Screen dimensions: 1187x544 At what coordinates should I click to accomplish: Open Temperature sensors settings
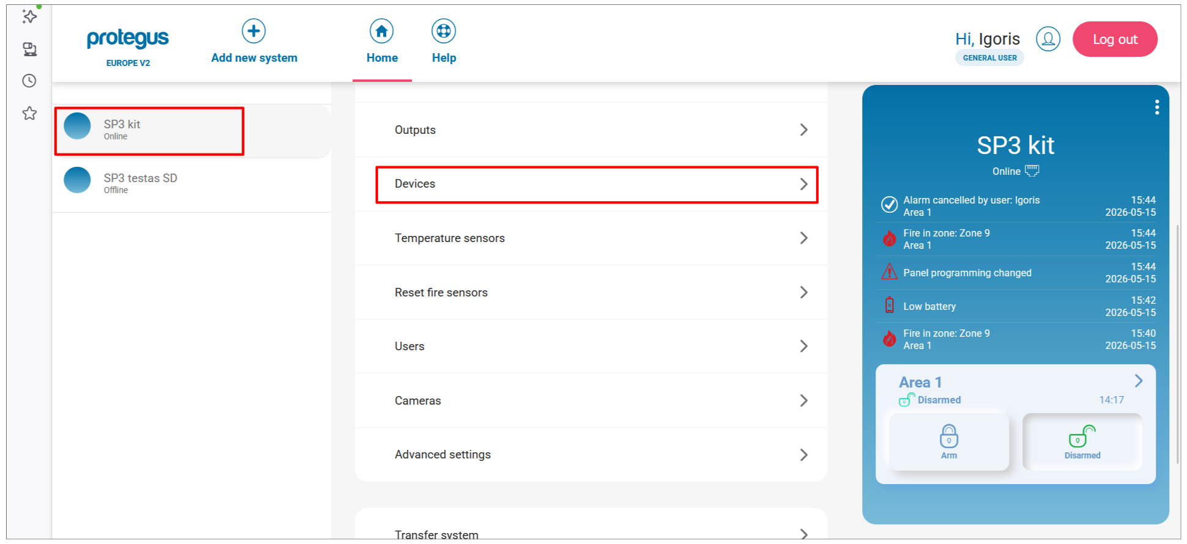click(591, 238)
